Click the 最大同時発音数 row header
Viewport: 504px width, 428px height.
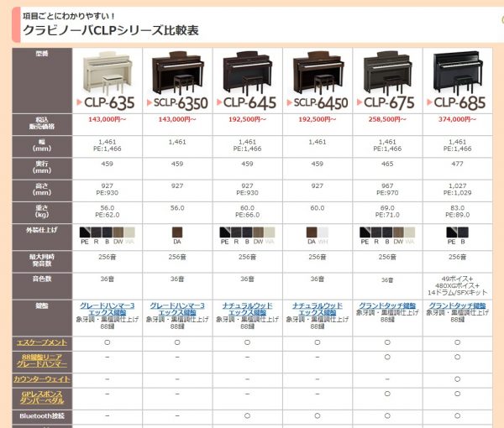click(42, 260)
